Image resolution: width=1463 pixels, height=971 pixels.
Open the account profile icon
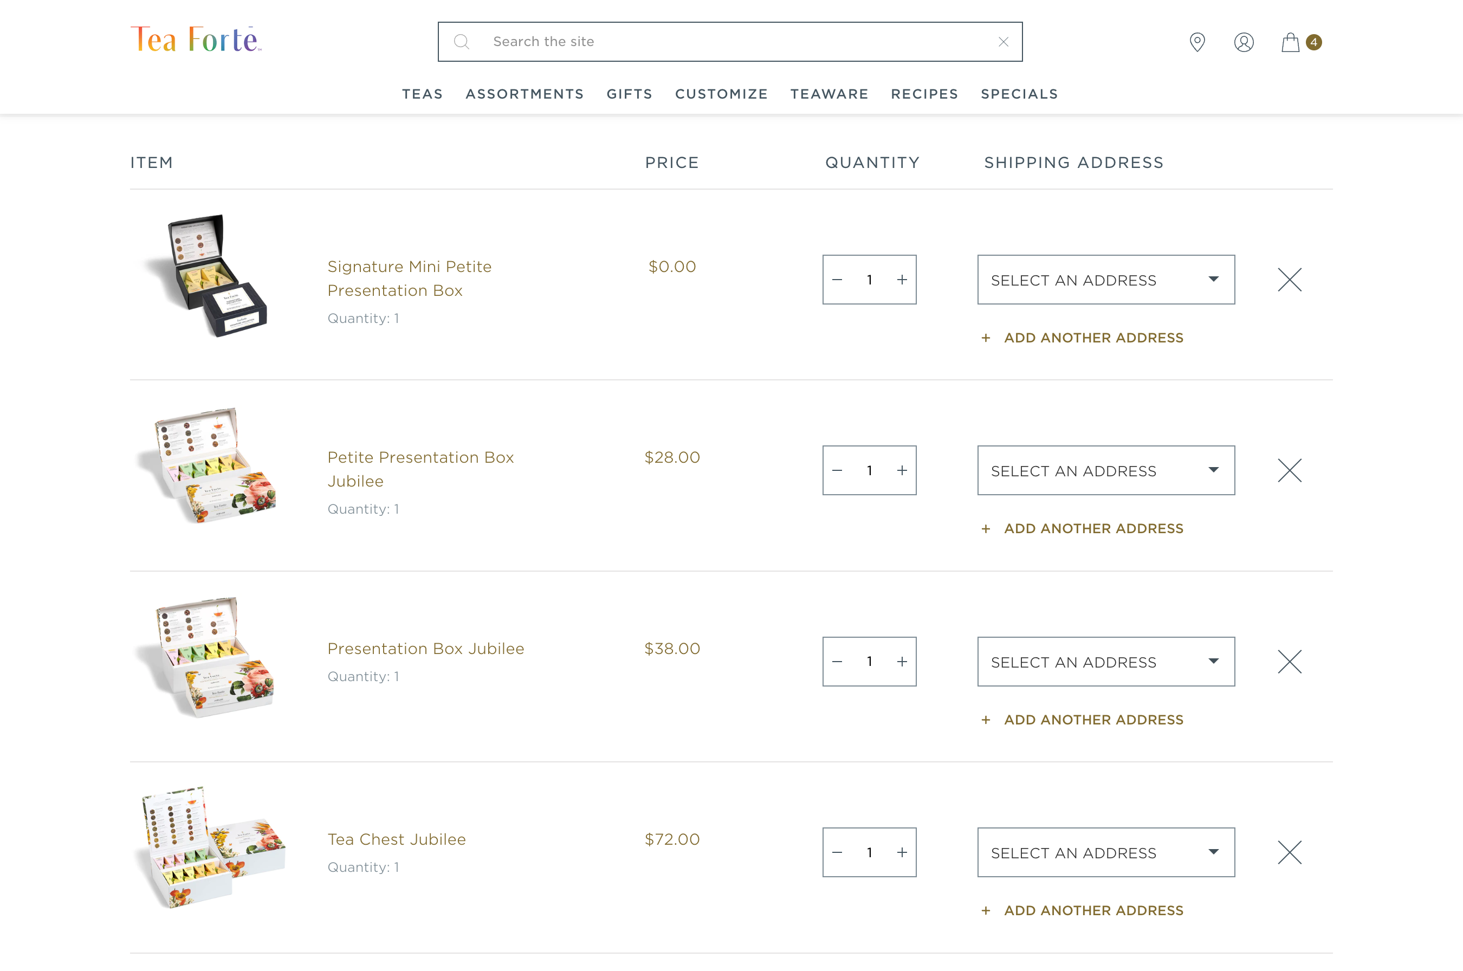pos(1243,42)
